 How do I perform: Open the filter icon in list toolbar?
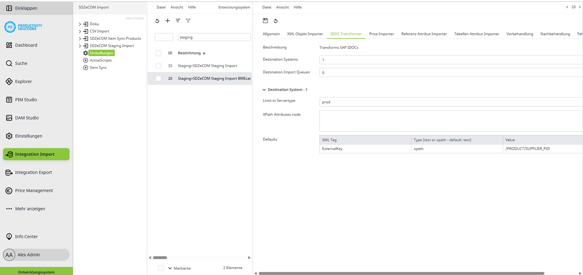coord(189,21)
